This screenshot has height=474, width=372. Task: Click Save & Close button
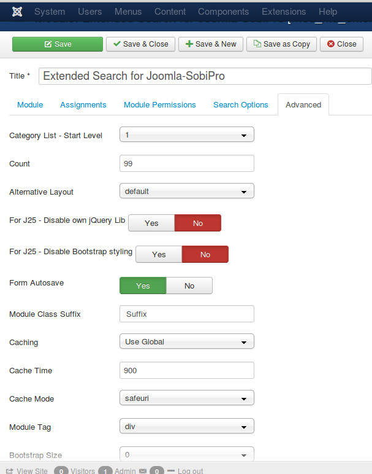140,44
